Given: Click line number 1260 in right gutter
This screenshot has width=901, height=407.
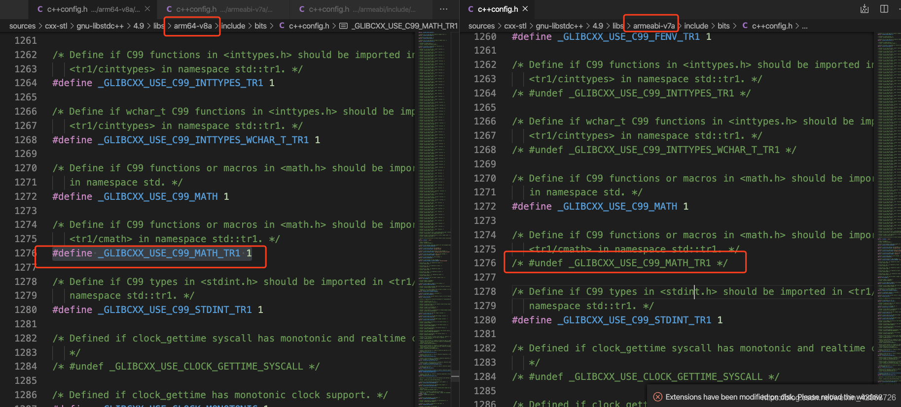Looking at the screenshot, I should (485, 36).
